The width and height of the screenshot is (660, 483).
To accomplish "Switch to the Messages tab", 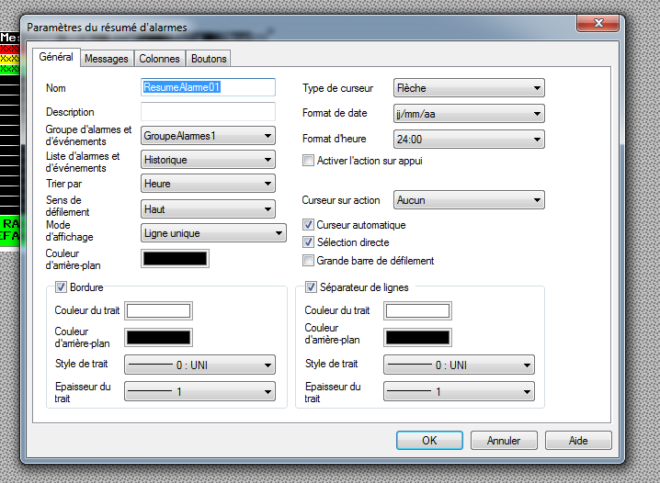I will [106, 59].
